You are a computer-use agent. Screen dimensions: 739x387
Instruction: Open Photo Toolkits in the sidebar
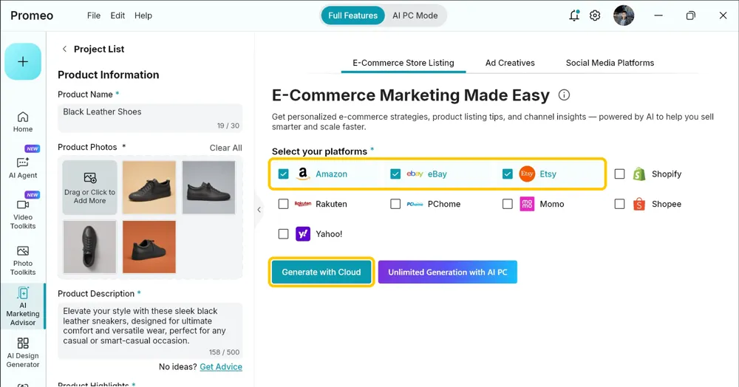(23, 261)
